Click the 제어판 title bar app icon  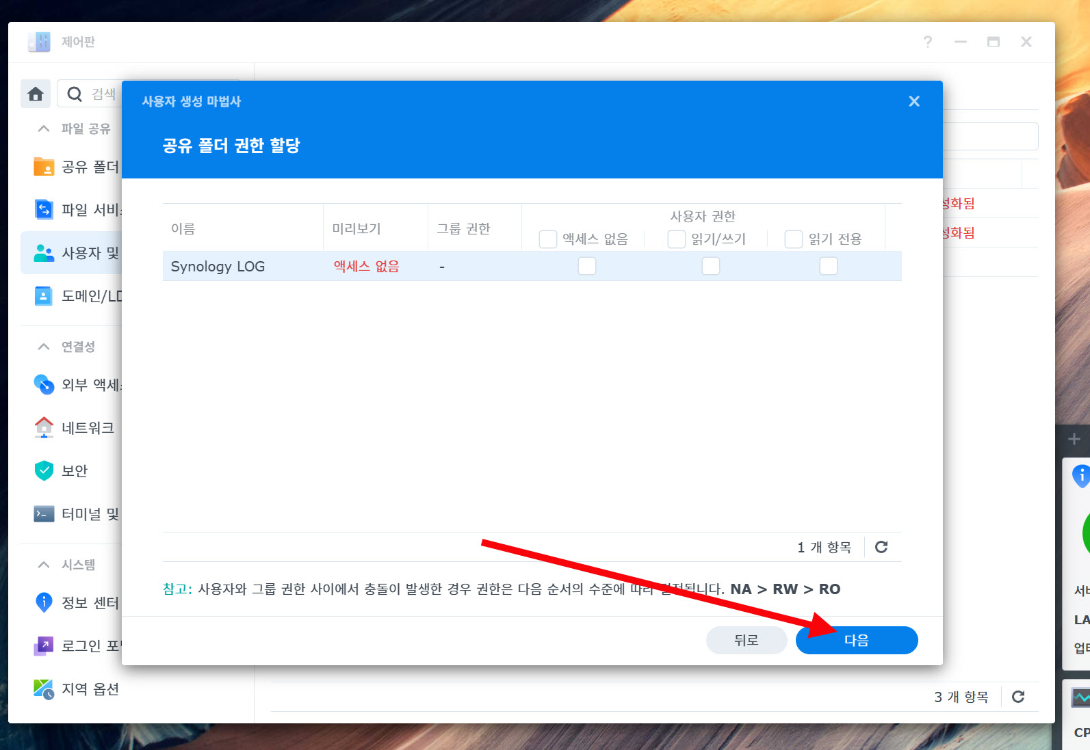coord(39,42)
